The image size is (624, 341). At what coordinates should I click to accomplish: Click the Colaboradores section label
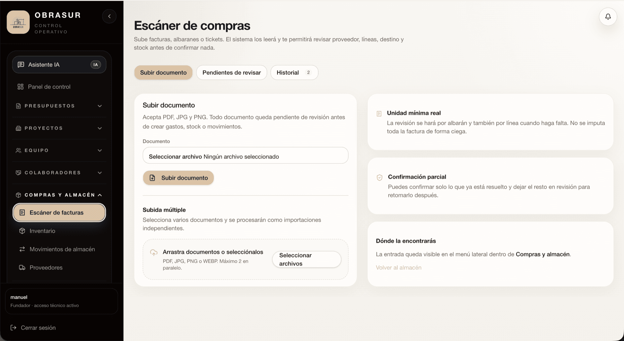53,172
